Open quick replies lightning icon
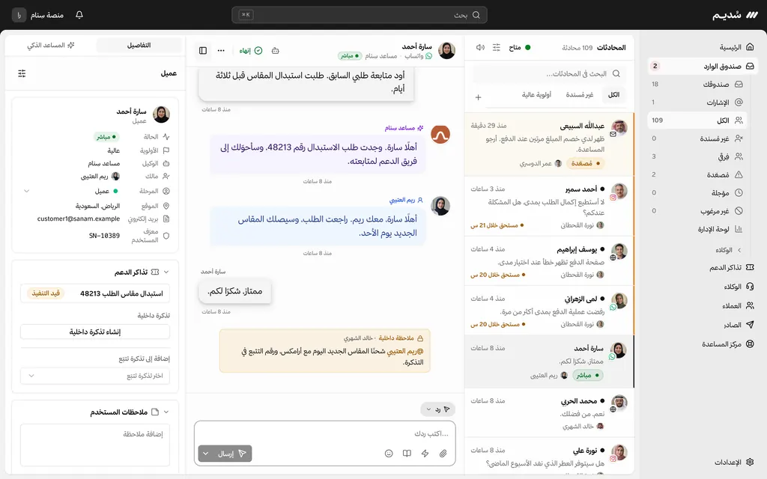The width and height of the screenshot is (767, 479). pos(425,453)
